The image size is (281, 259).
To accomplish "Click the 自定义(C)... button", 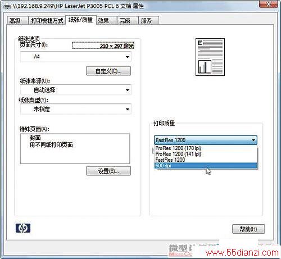I will click(x=108, y=71).
